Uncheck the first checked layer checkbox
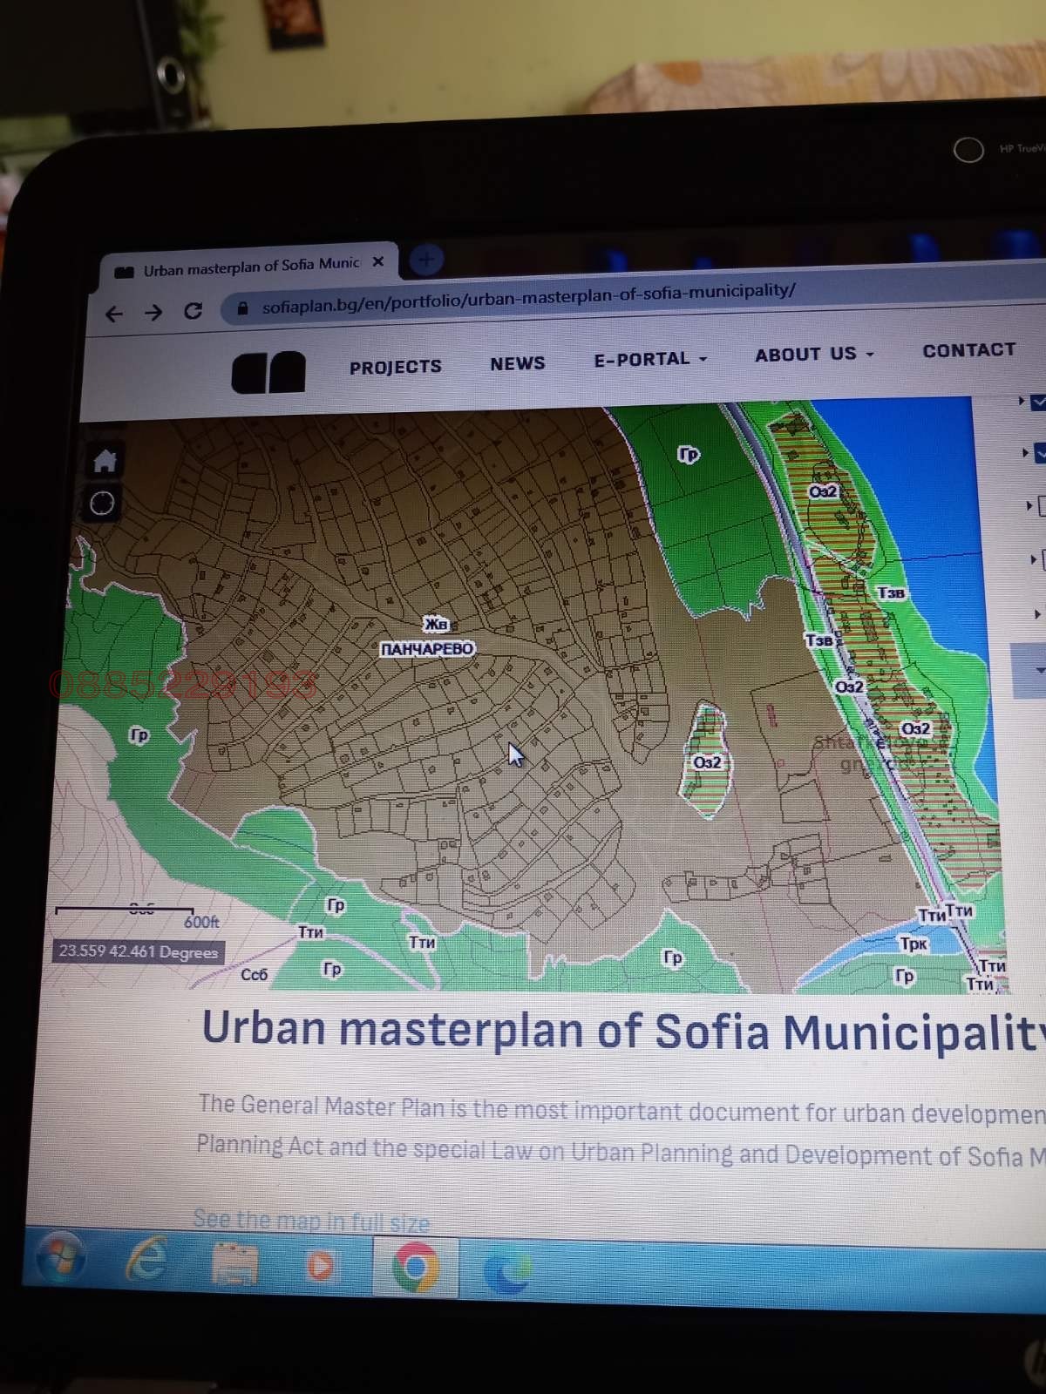The image size is (1046, 1394). [1038, 403]
